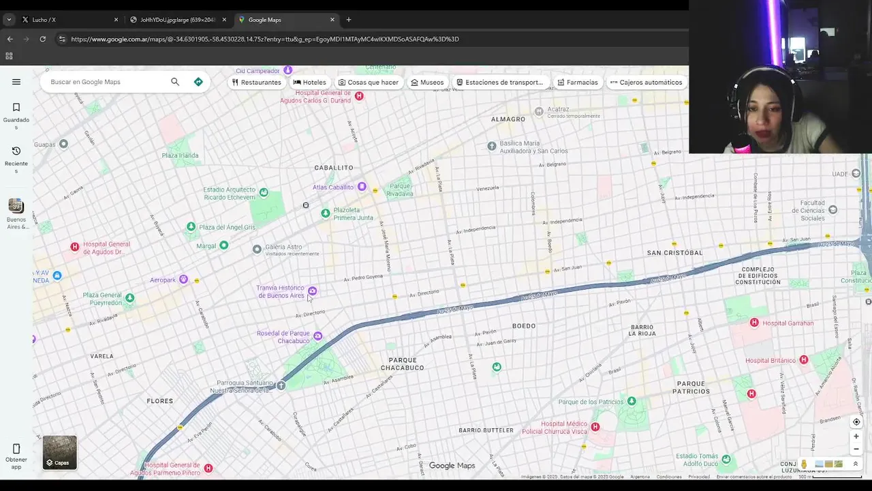
Task: Open the Capas layers thumbnail
Action: click(x=60, y=453)
